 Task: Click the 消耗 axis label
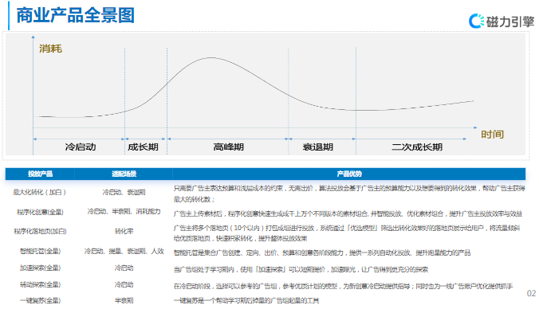(x=50, y=49)
